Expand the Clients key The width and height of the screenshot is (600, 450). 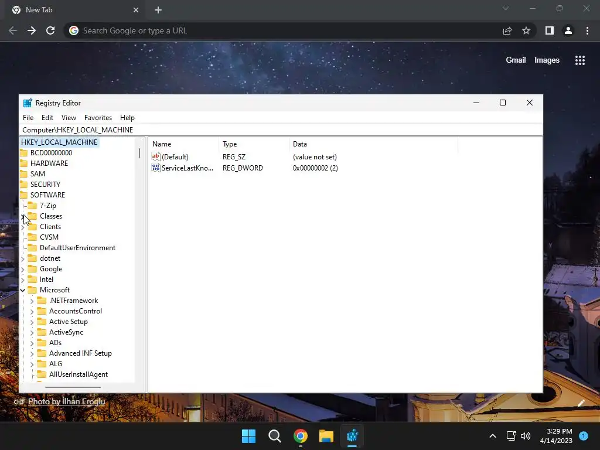coord(23,227)
